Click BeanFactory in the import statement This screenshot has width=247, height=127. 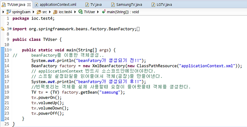tap(123, 29)
